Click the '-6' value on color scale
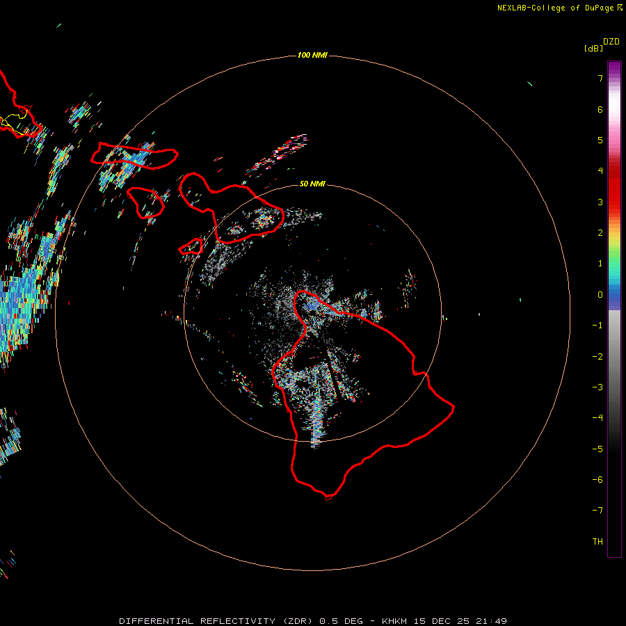626x626 pixels. (x=597, y=480)
